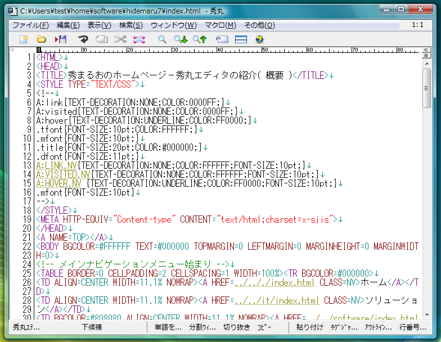Click the Find Next down-arrow icon

coord(181,39)
